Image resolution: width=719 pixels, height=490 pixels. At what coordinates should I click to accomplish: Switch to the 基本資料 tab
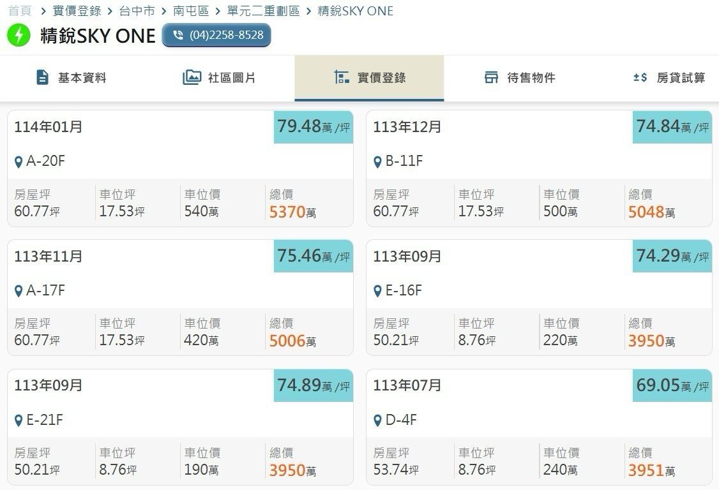pos(71,78)
